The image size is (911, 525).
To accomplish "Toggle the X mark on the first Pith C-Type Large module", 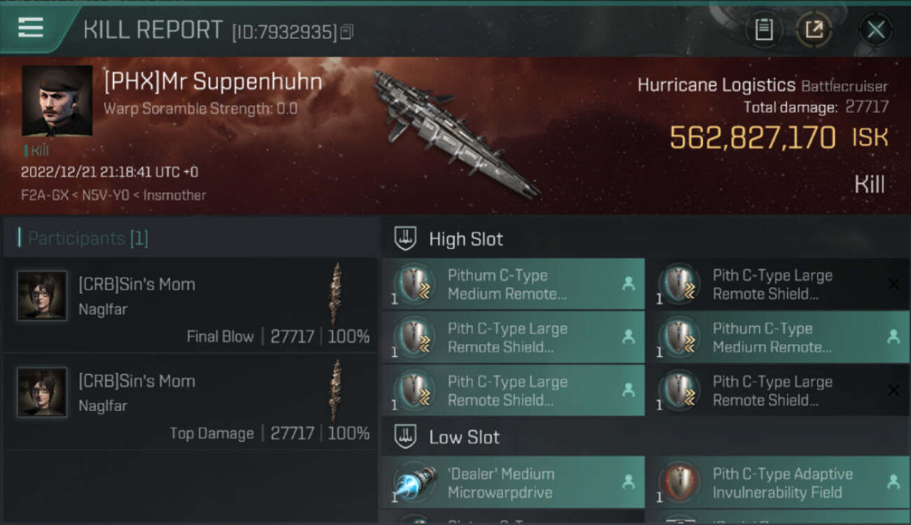I will [893, 283].
